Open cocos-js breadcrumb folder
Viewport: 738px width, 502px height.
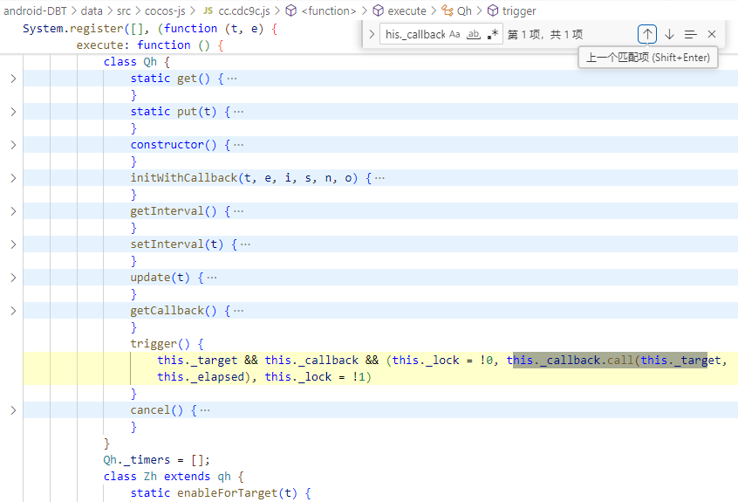click(165, 10)
